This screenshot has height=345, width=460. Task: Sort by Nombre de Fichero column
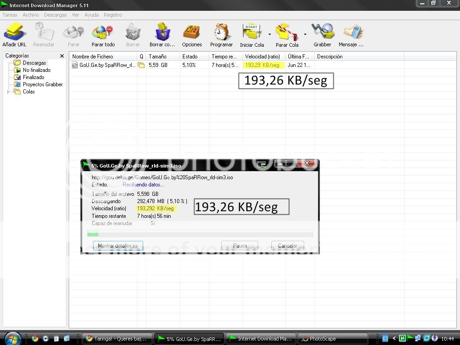103,56
